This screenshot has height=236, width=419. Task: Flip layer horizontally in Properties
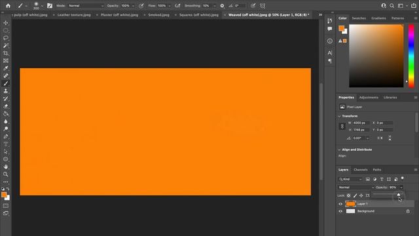(380, 138)
